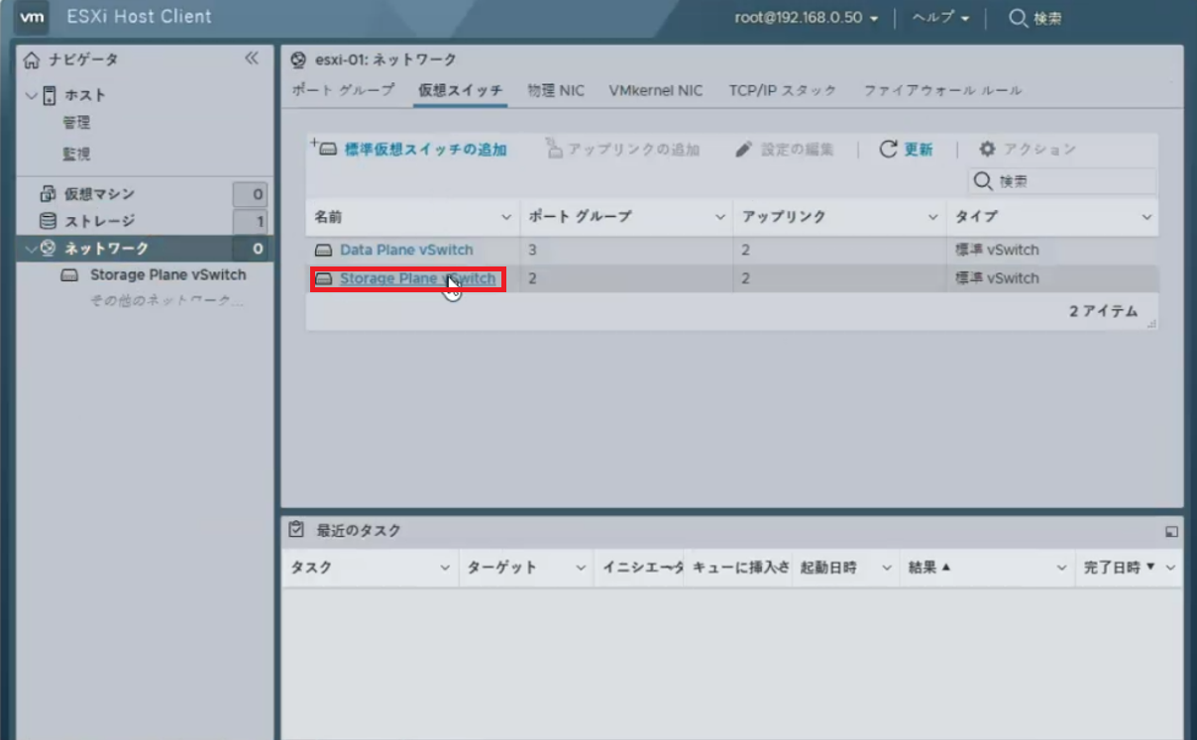
Task: Switch to the 物理 NIC tab
Action: tap(556, 90)
